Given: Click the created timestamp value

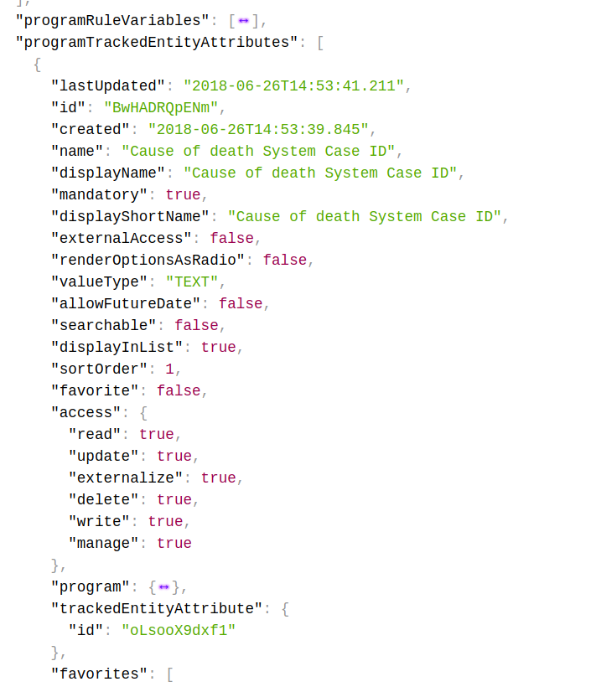Looking at the screenshot, I should click(x=258, y=130).
